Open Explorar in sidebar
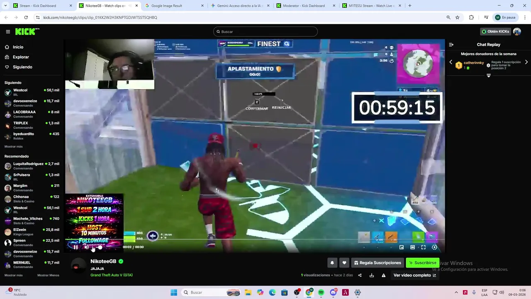531x299 pixels. (x=21, y=57)
